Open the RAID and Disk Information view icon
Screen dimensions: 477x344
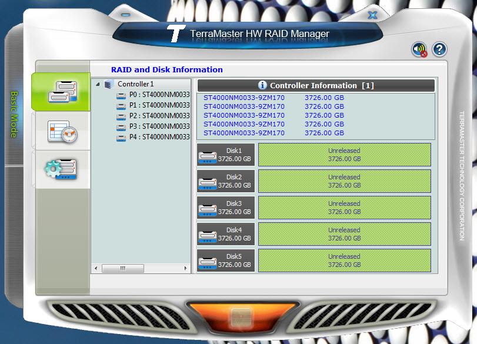(x=62, y=92)
